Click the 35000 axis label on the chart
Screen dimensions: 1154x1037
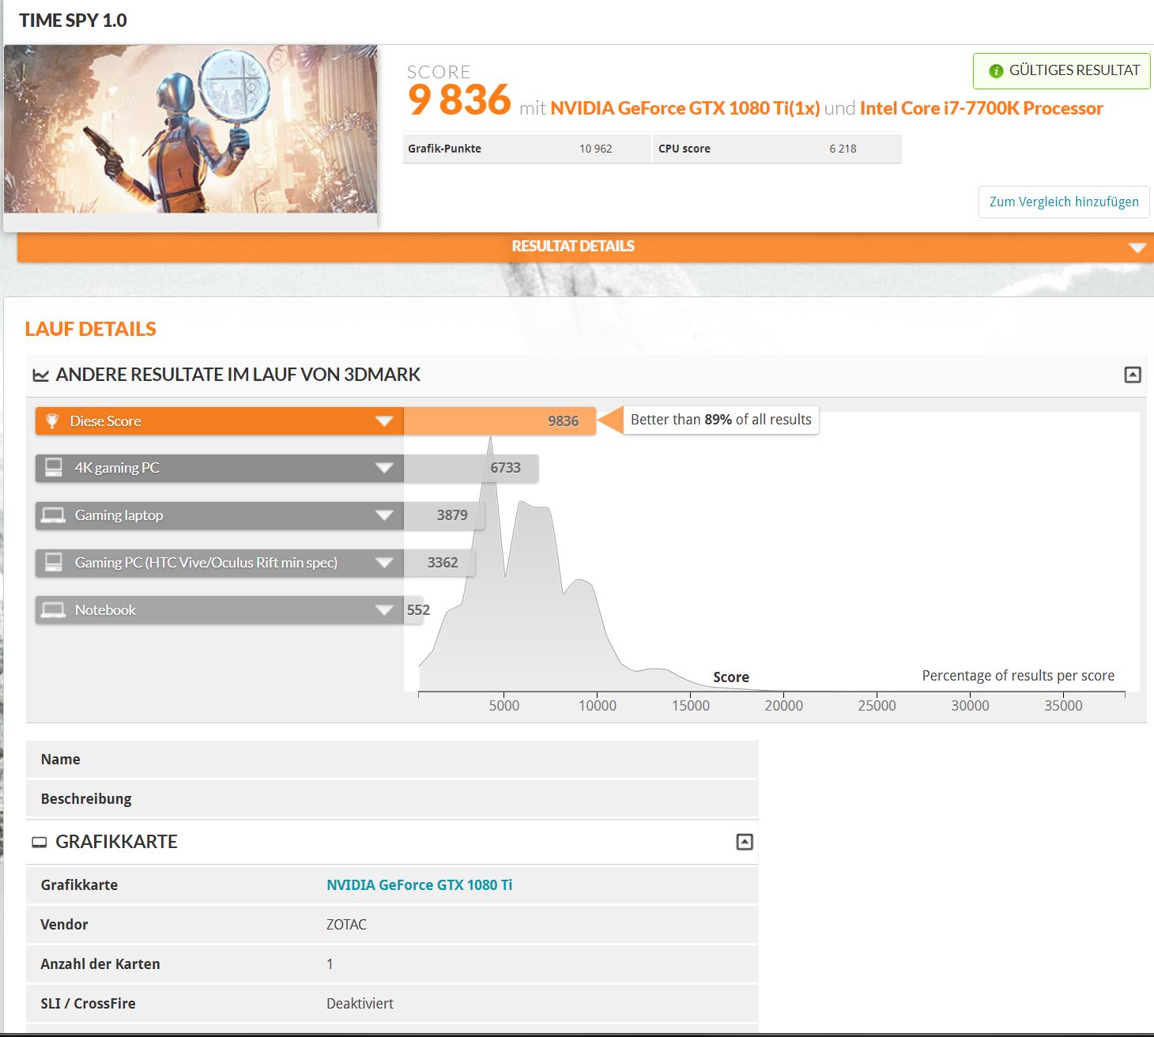pyautogui.click(x=1063, y=706)
